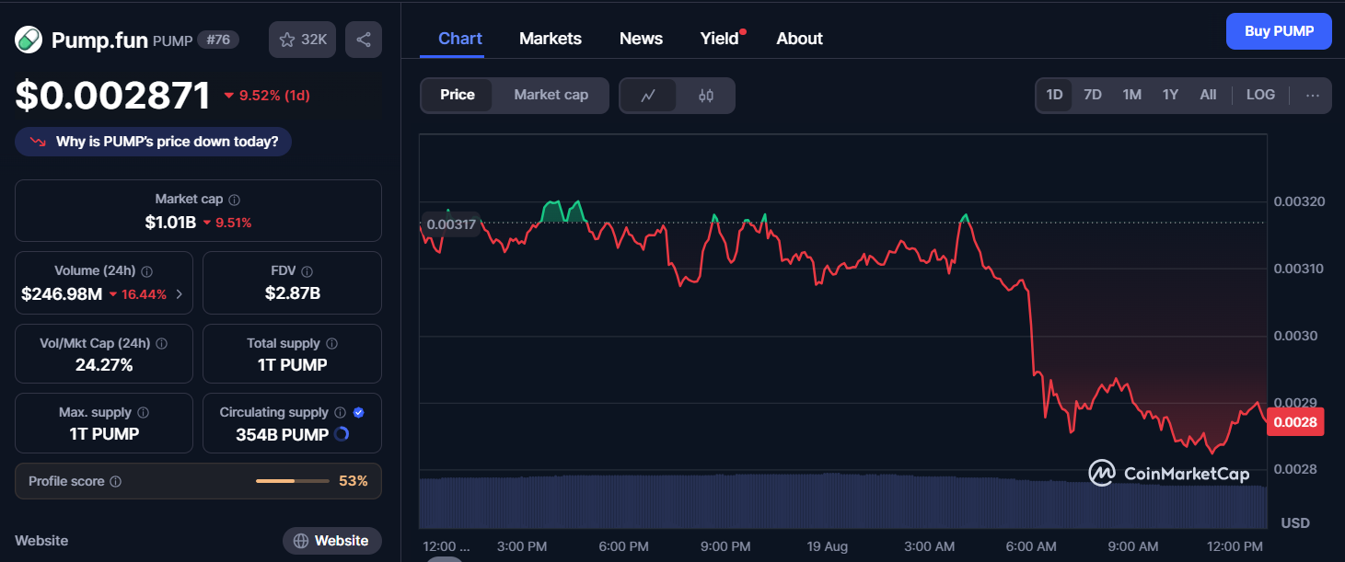Select the 1Y time range

click(1170, 95)
